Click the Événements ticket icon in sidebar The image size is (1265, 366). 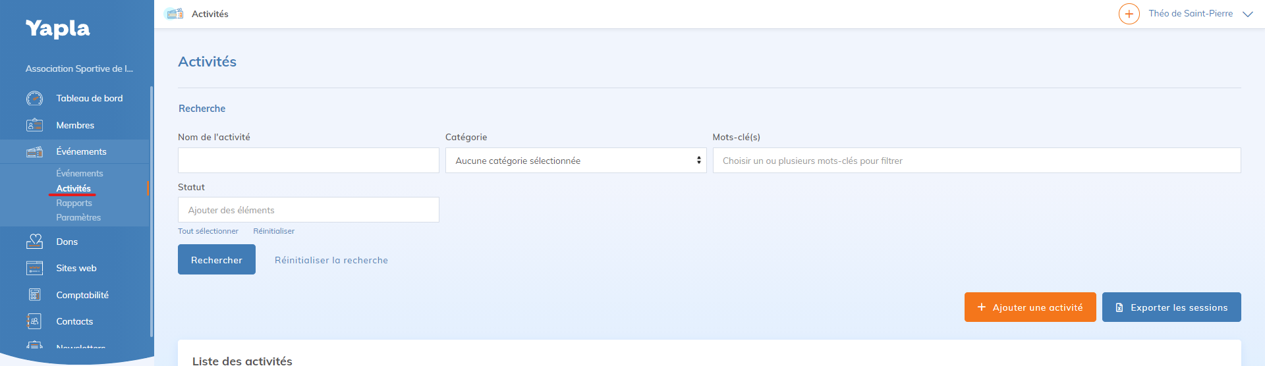pos(34,152)
